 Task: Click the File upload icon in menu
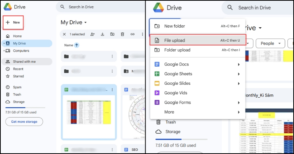click(x=157, y=41)
